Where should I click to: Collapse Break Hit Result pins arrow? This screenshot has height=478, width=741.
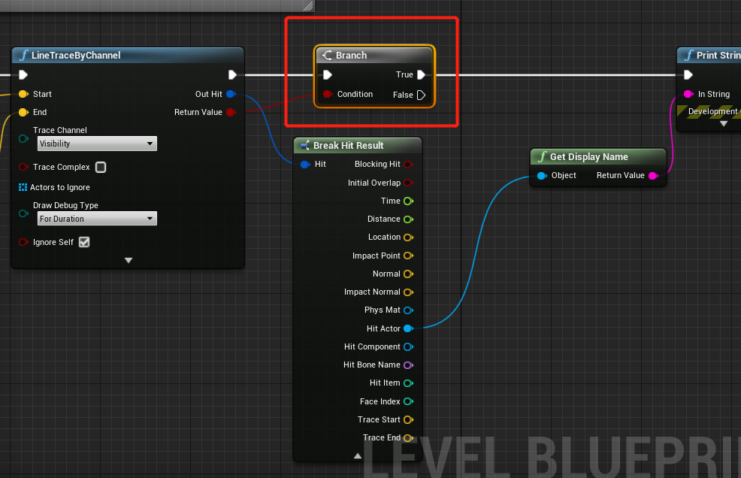click(x=358, y=455)
